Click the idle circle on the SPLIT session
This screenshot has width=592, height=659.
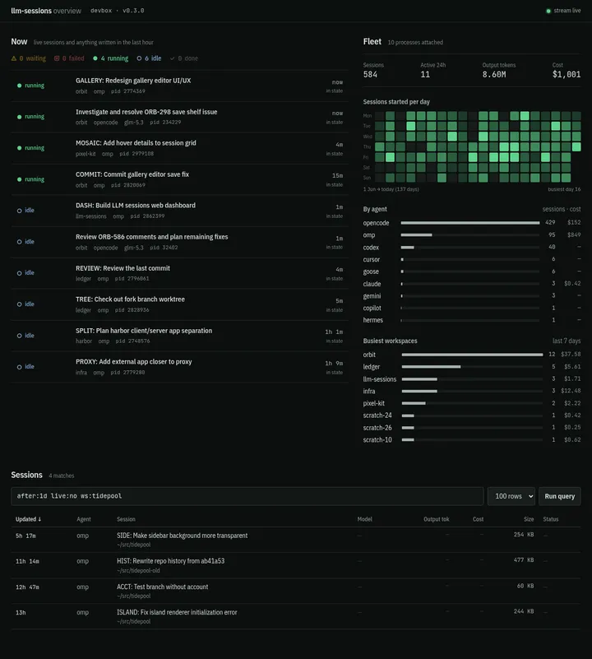20,336
